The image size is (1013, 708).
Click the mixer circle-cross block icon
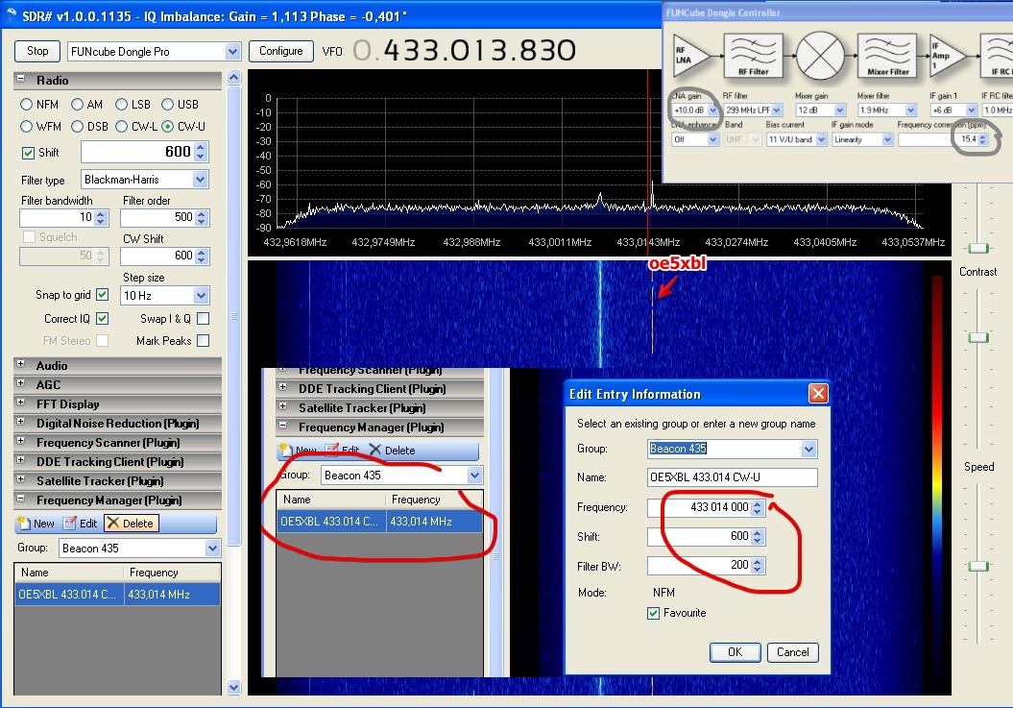tap(820, 55)
